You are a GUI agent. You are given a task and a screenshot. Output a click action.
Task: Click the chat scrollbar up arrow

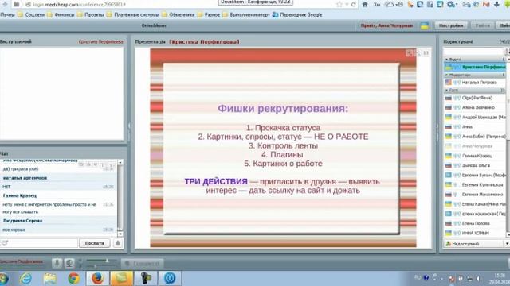point(120,162)
